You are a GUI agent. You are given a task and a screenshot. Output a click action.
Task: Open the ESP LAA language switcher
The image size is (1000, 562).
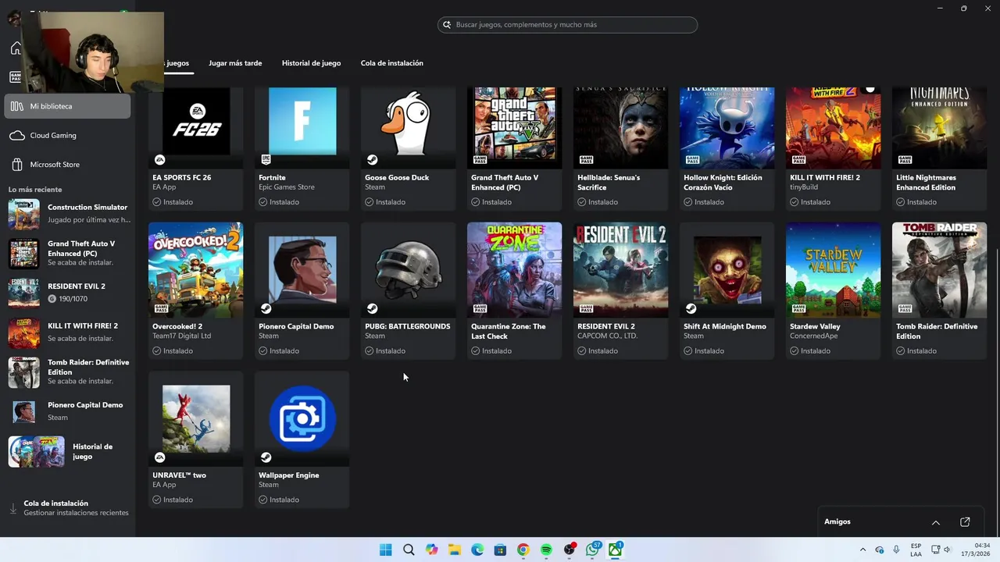916,550
